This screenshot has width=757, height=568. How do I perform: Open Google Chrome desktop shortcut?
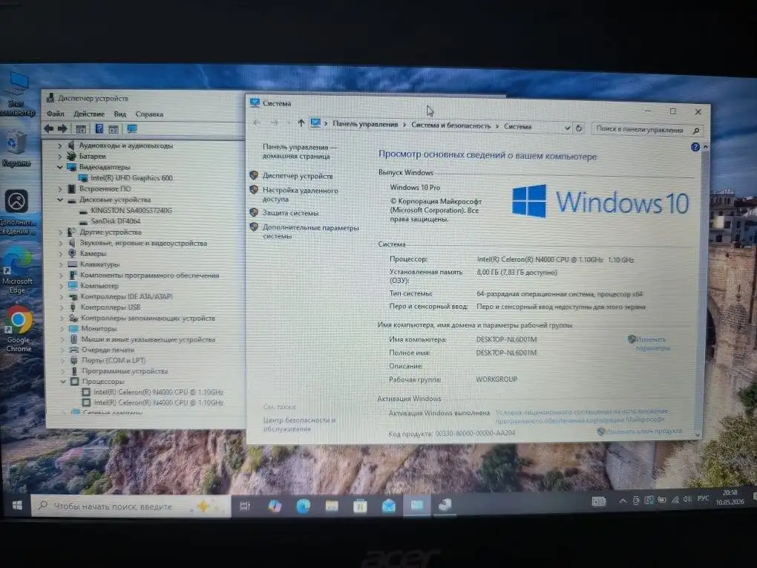coord(19,328)
